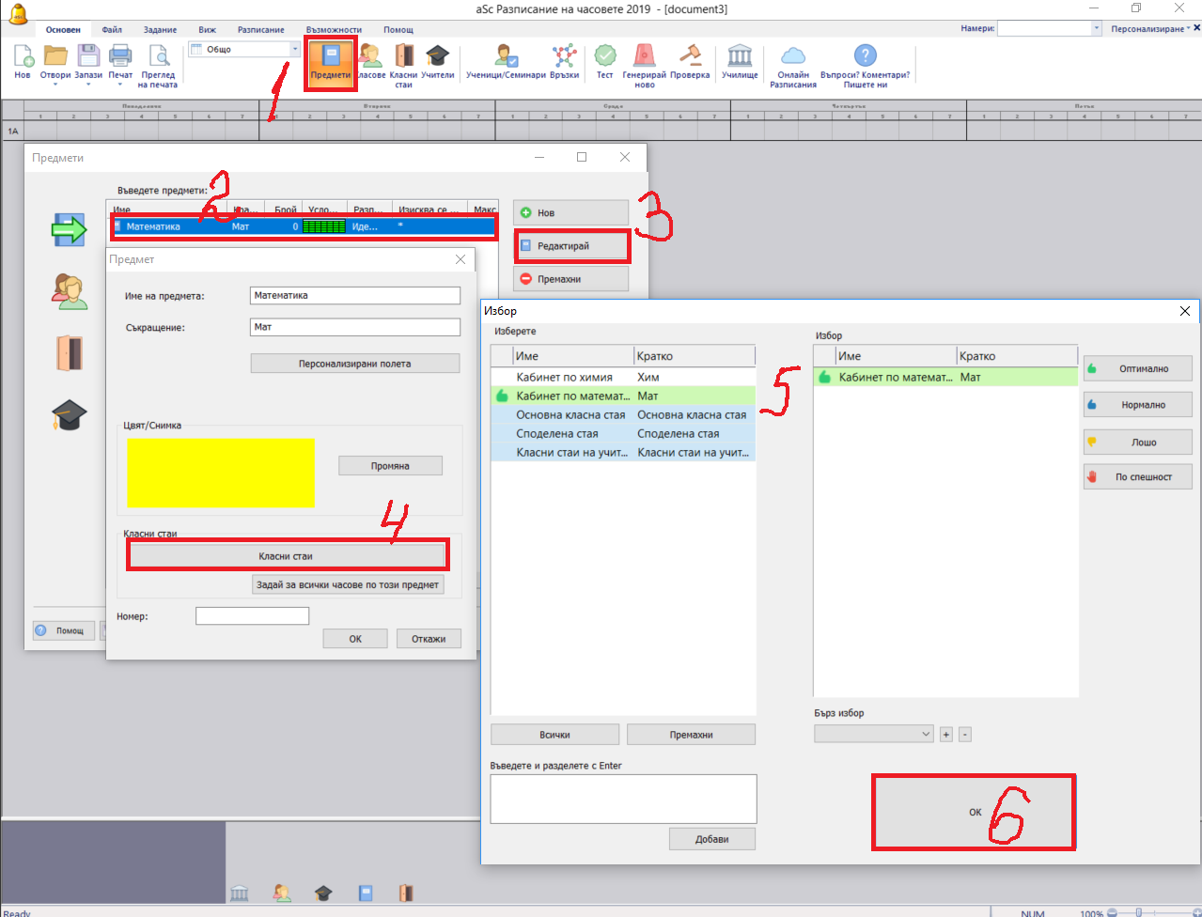Switch to the Възможности ribbon tab
1202x917 pixels.
click(334, 30)
